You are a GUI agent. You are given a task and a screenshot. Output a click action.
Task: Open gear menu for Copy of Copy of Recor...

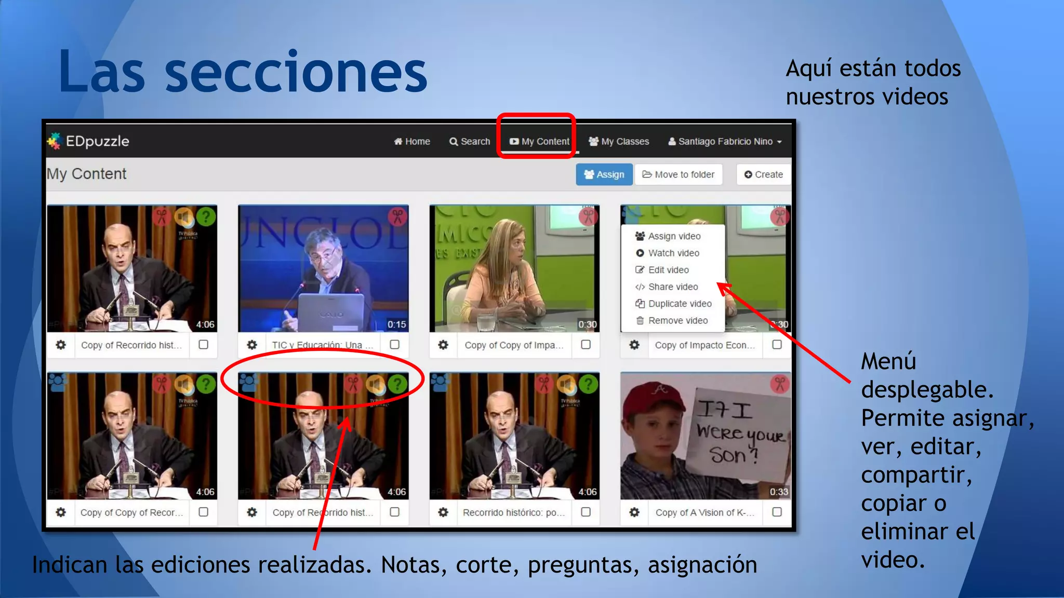[x=61, y=512]
